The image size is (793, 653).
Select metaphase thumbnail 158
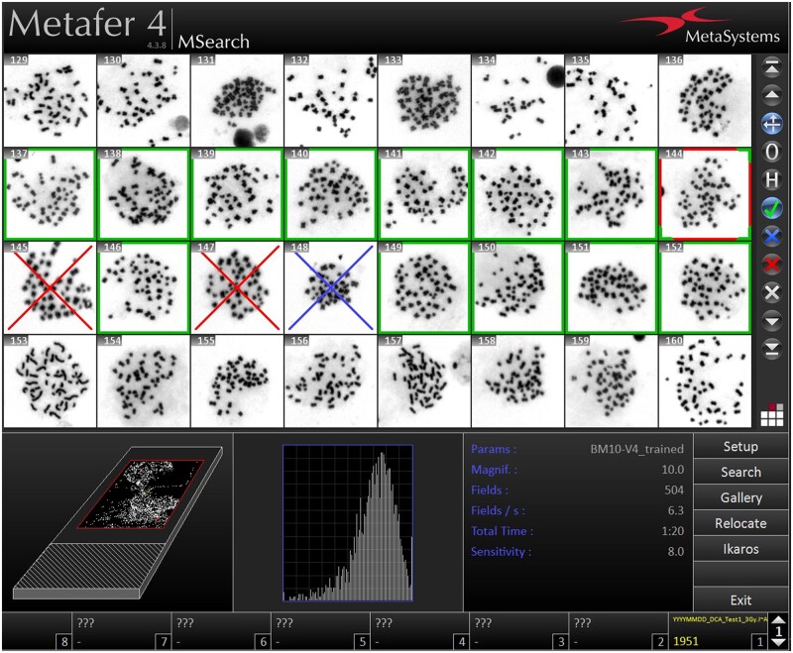(517, 381)
